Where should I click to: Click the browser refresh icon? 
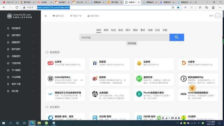tap(17, 7)
